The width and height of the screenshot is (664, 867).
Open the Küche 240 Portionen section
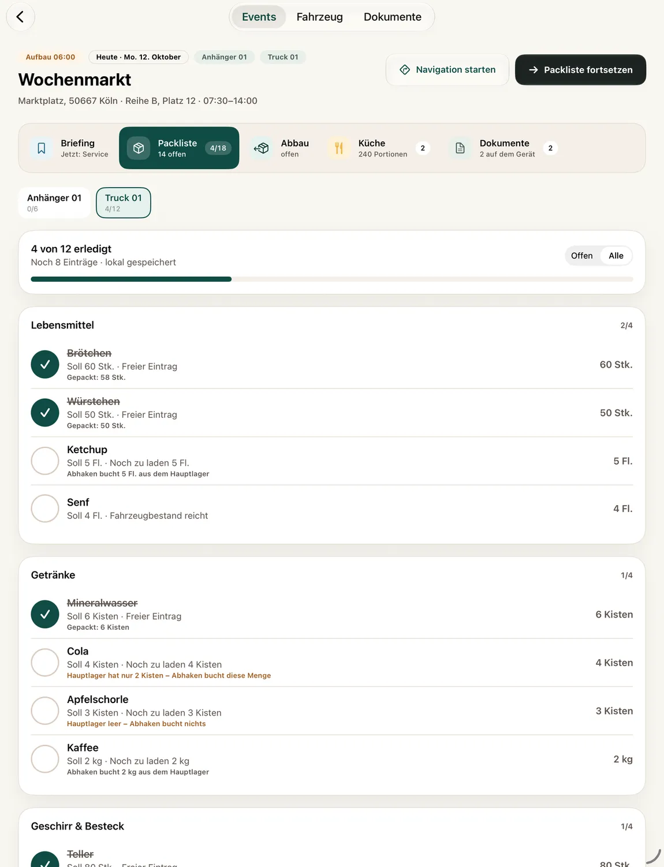[378, 148]
